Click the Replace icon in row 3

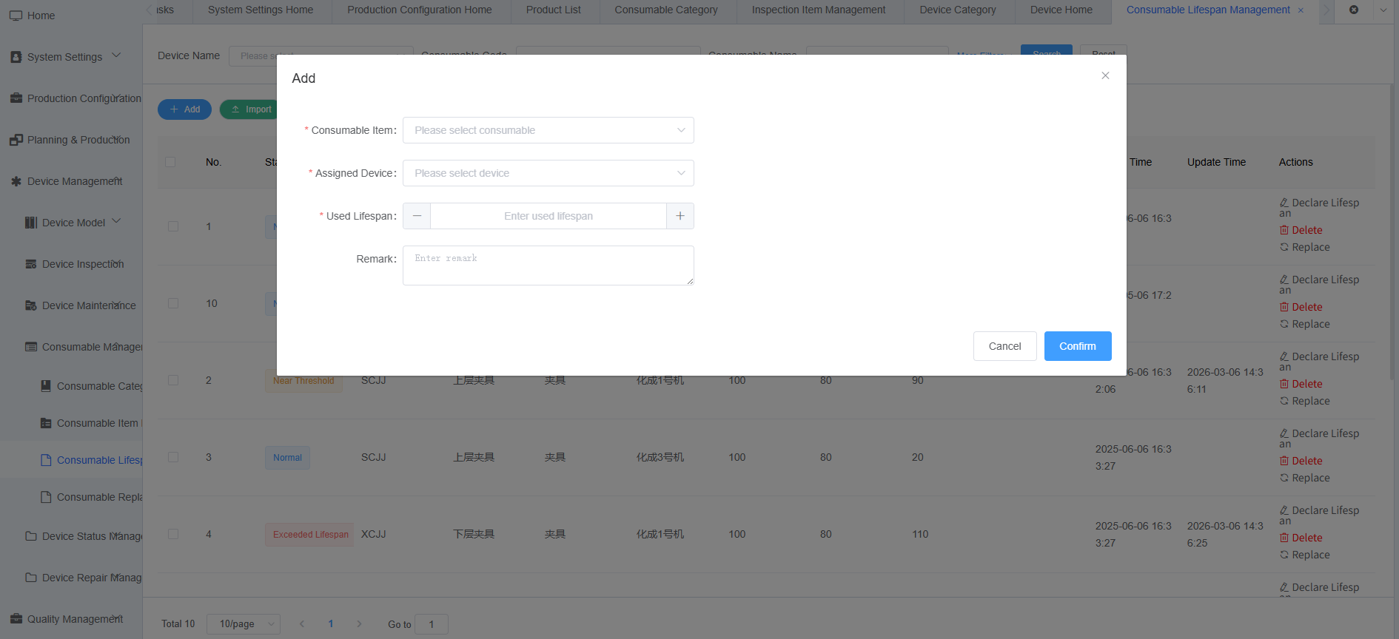pos(1284,478)
